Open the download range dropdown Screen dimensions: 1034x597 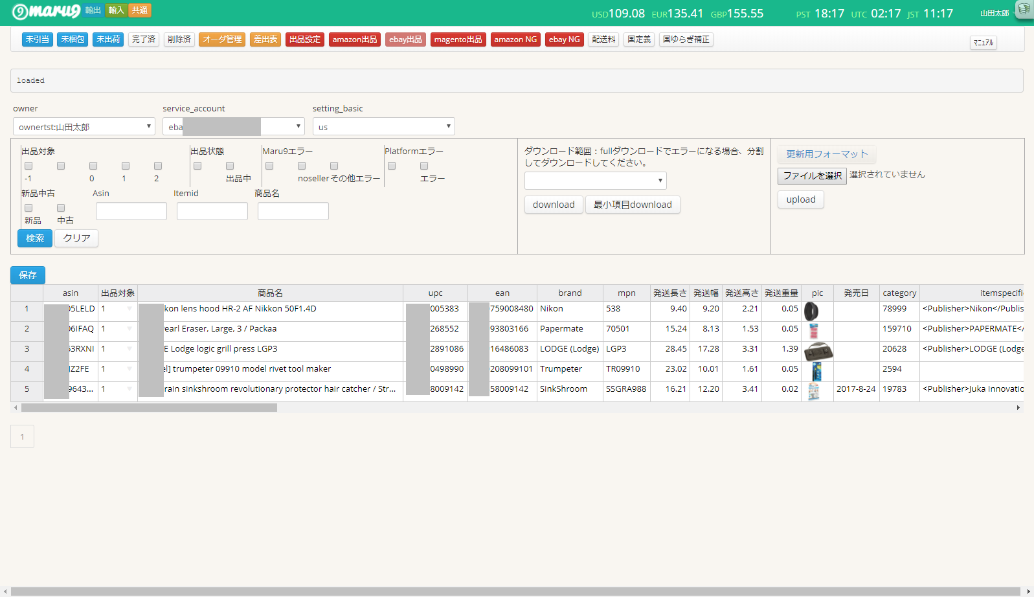[x=596, y=180]
